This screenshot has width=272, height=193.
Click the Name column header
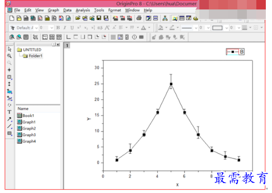click(x=23, y=109)
